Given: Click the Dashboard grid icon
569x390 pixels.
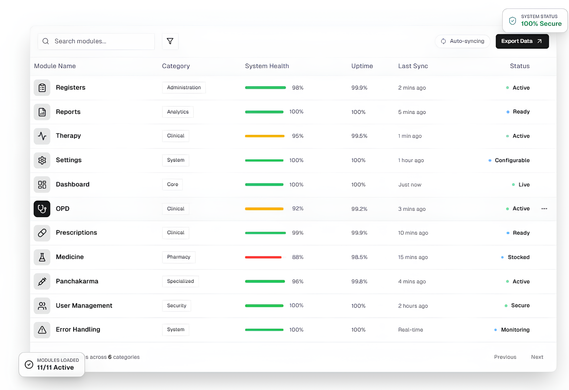Looking at the screenshot, I should click(42, 184).
